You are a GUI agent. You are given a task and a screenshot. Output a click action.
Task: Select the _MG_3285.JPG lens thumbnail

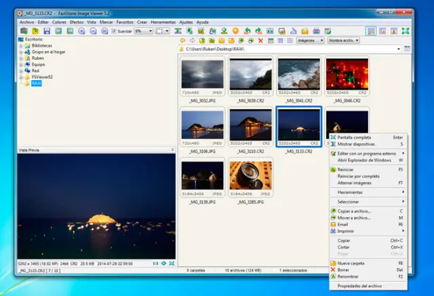click(x=250, y=175)
